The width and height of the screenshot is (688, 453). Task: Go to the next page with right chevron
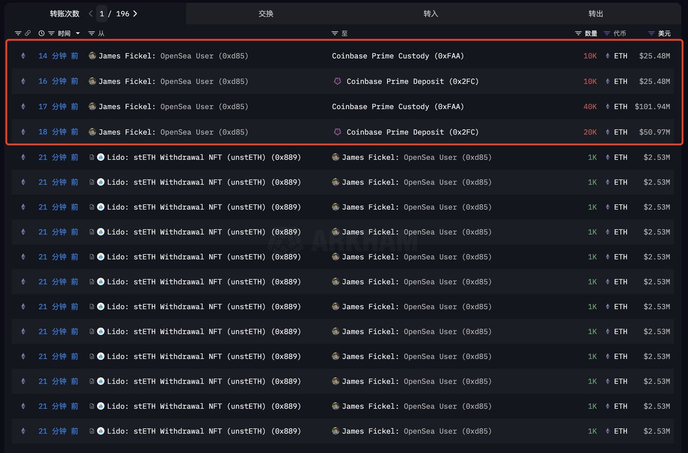[135, 13]
